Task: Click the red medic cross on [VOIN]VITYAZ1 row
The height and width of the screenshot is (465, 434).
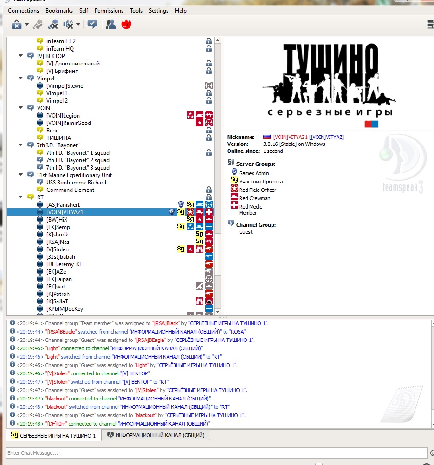Action: click(x=209, y=212)
